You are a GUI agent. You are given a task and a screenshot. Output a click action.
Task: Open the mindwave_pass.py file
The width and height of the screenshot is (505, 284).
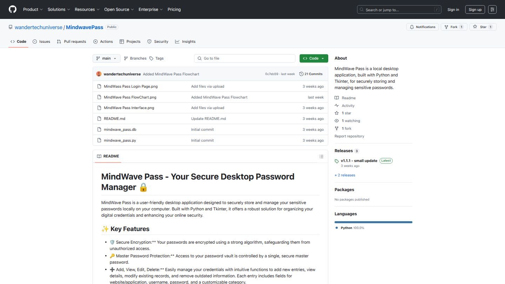click(x=120, y=140)
